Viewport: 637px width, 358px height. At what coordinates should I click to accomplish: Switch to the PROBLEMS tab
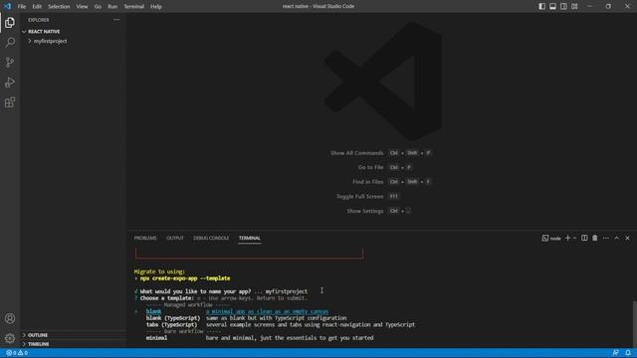click(x=145, y=239)
